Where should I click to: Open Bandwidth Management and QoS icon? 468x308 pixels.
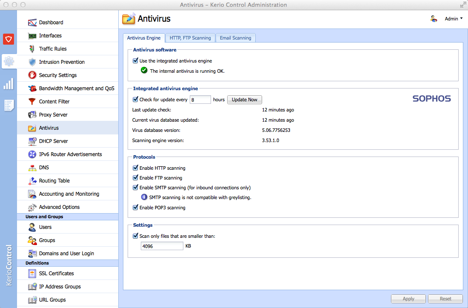pos(32,88)
